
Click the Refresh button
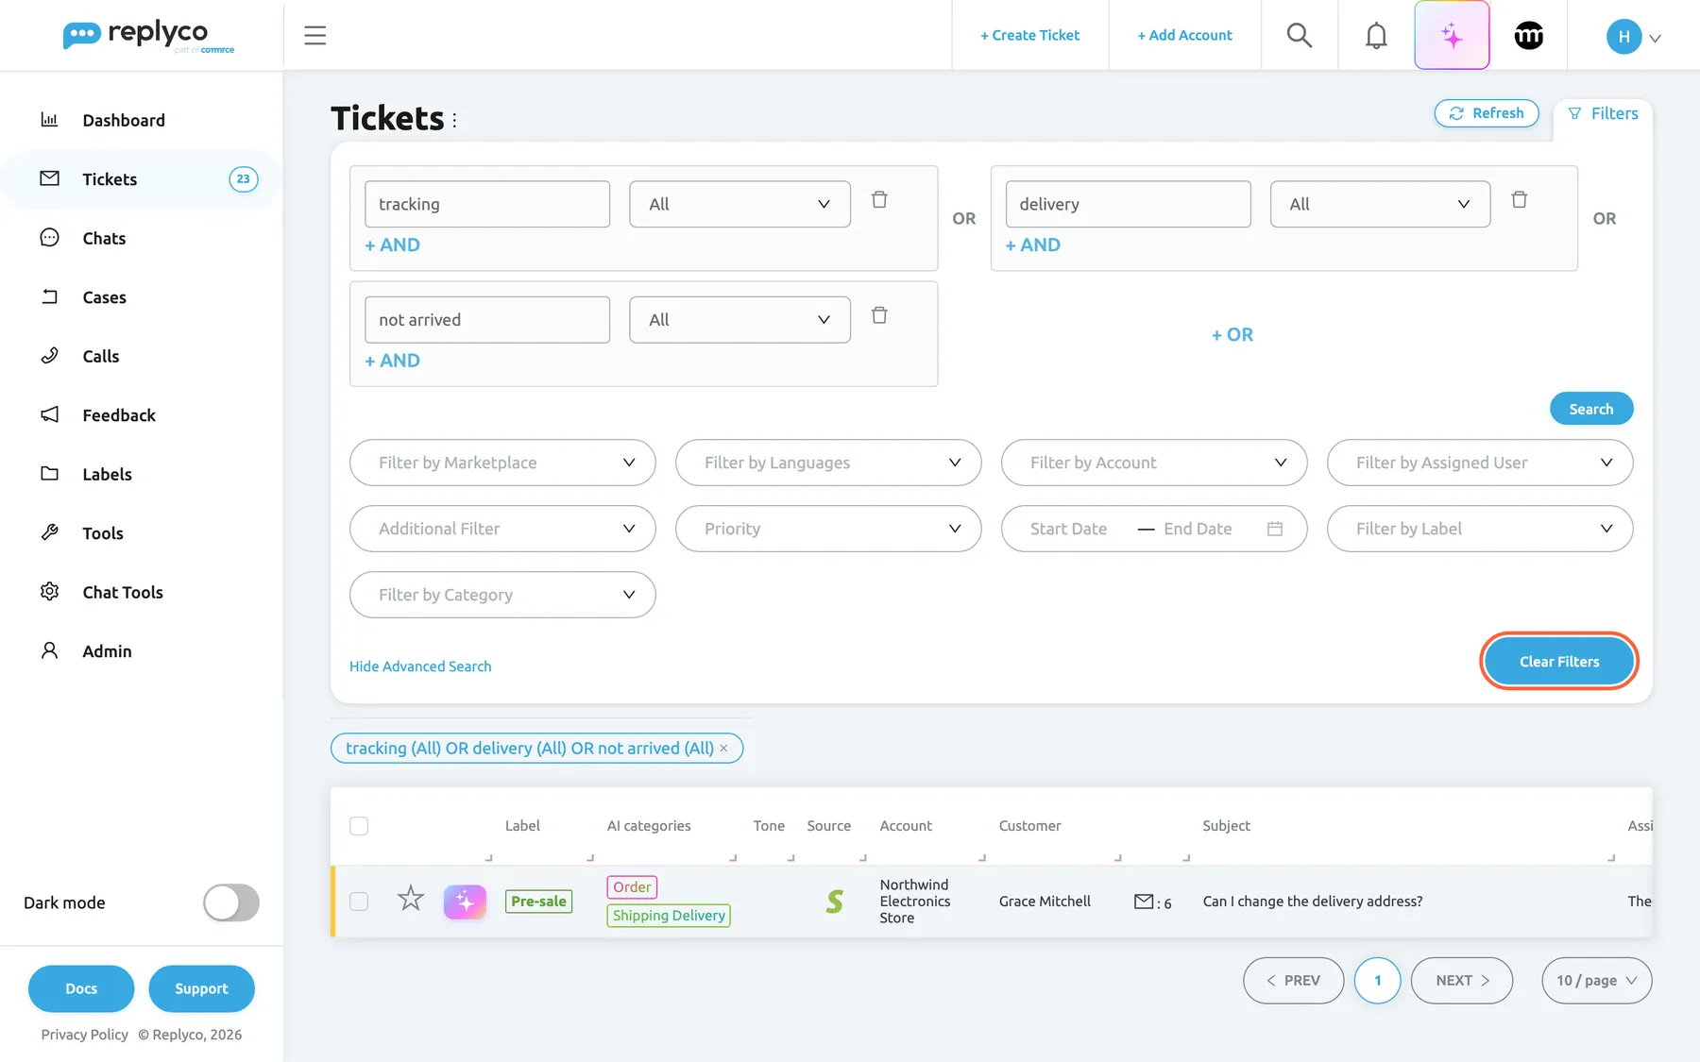click(1487, 113)
